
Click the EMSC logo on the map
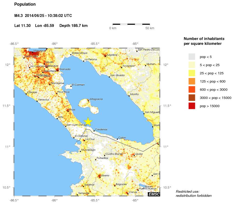154,194
